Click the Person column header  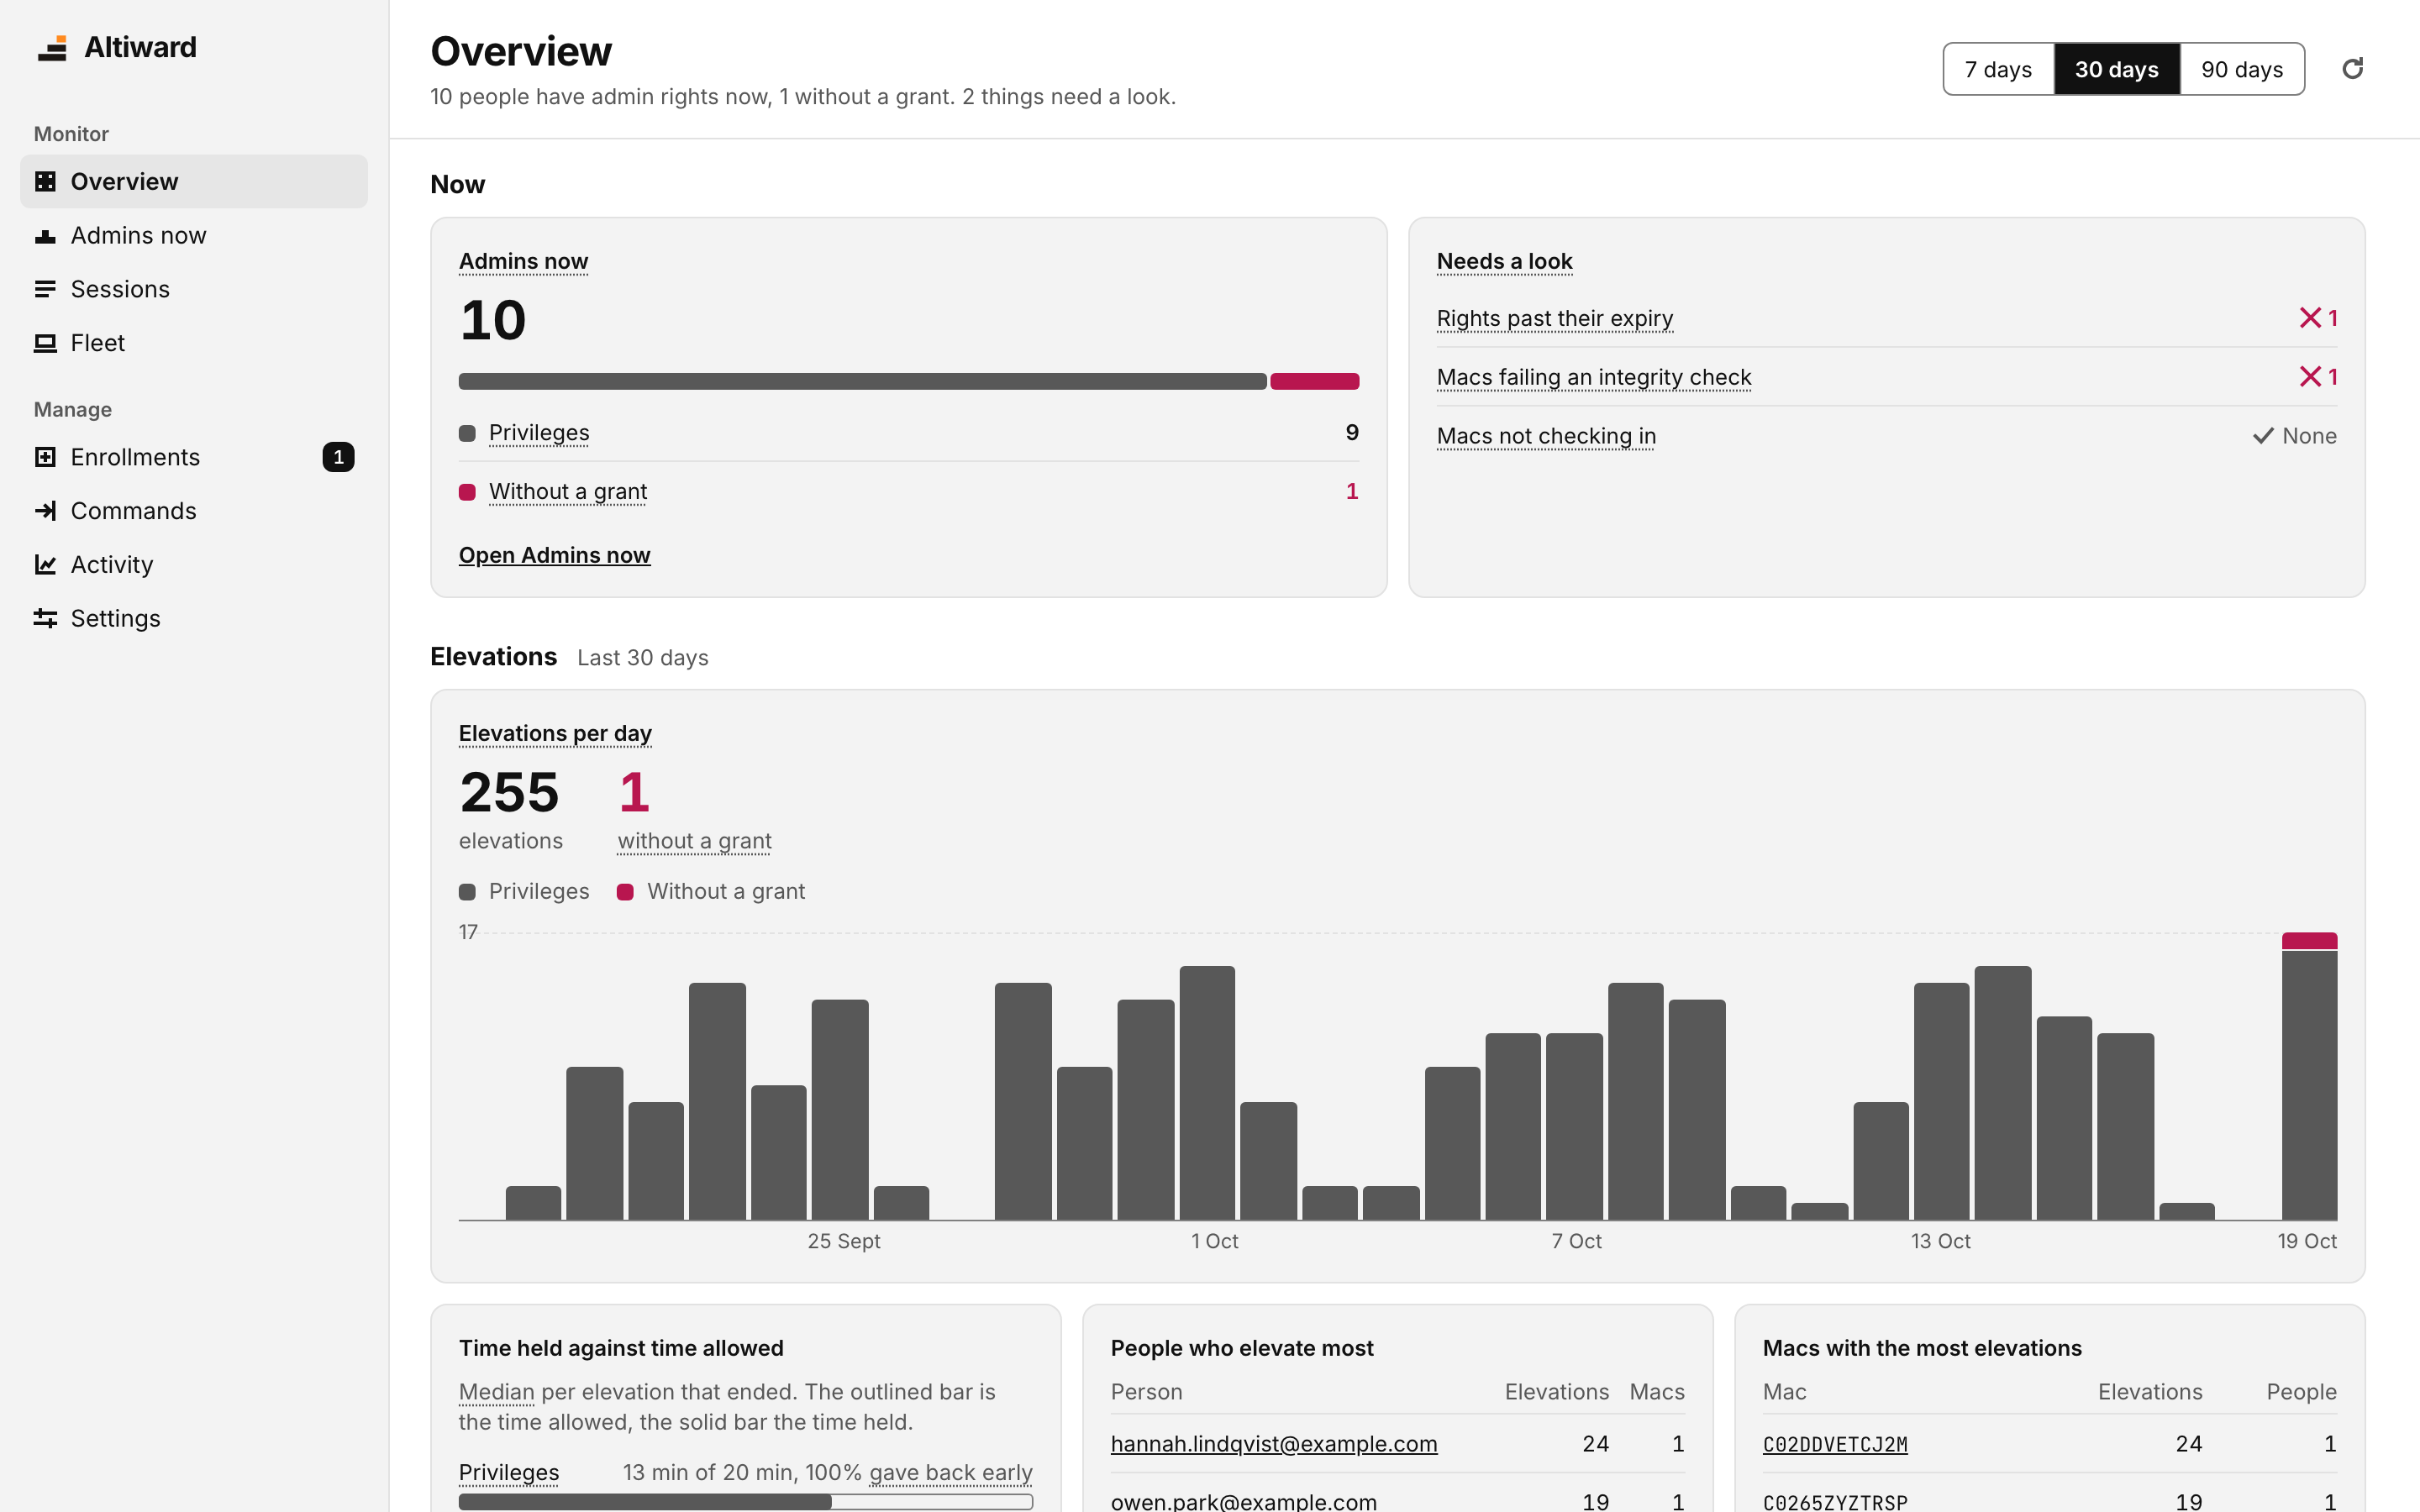point(1146,1392)
